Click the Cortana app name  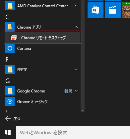[24, 49]
